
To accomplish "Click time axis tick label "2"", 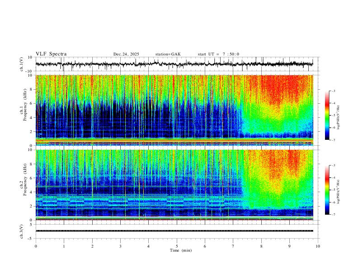I will 92,246.
